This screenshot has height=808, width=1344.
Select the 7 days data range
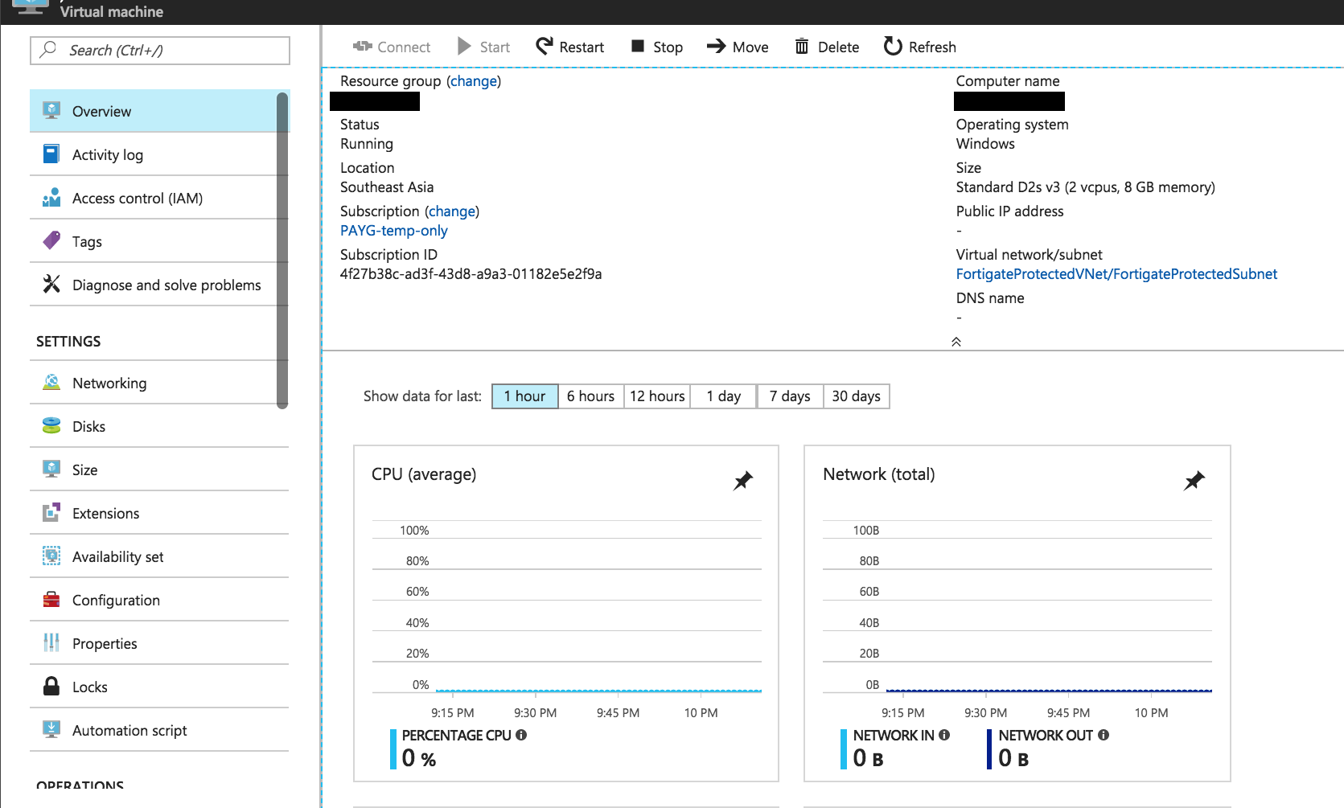pyautogui.click(x=789, y=396)
